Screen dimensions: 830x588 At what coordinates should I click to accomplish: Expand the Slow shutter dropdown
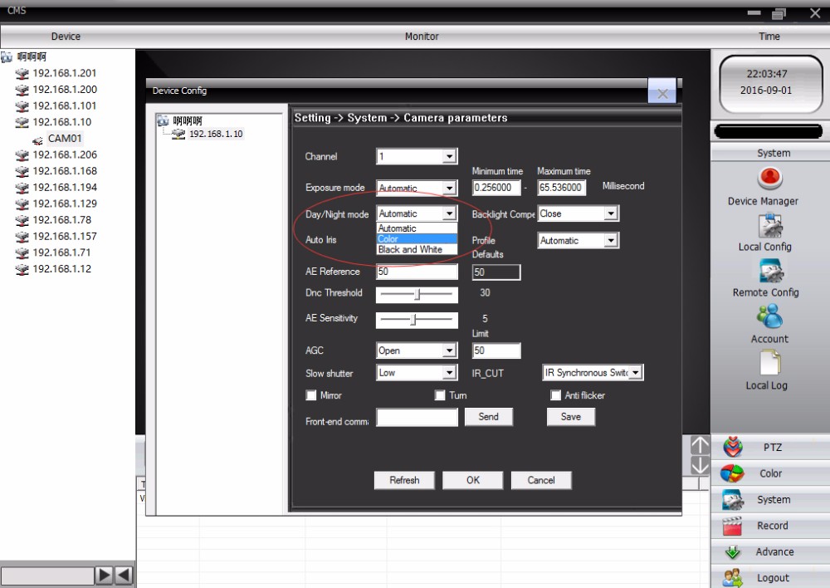449,374
